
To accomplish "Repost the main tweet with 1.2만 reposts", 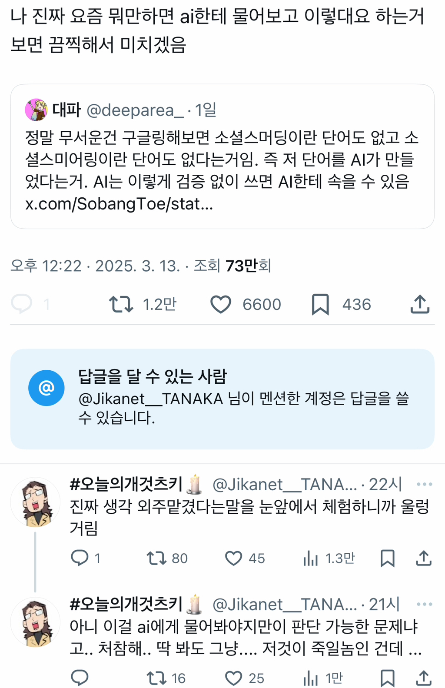I will [121, 304].
